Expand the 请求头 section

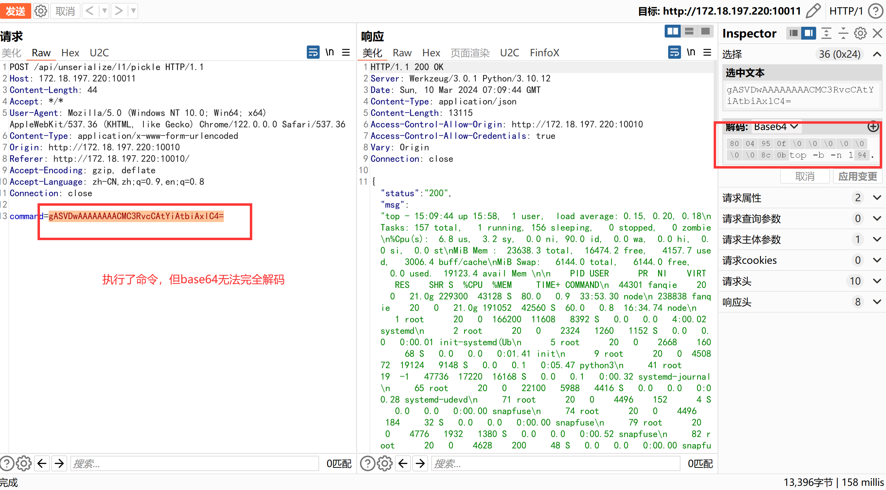[877, 281]
